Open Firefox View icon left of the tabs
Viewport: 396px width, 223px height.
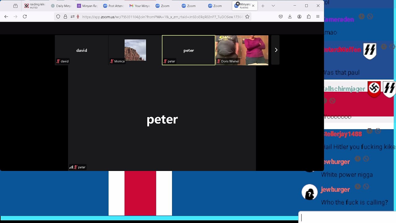[x=15, y=6]
